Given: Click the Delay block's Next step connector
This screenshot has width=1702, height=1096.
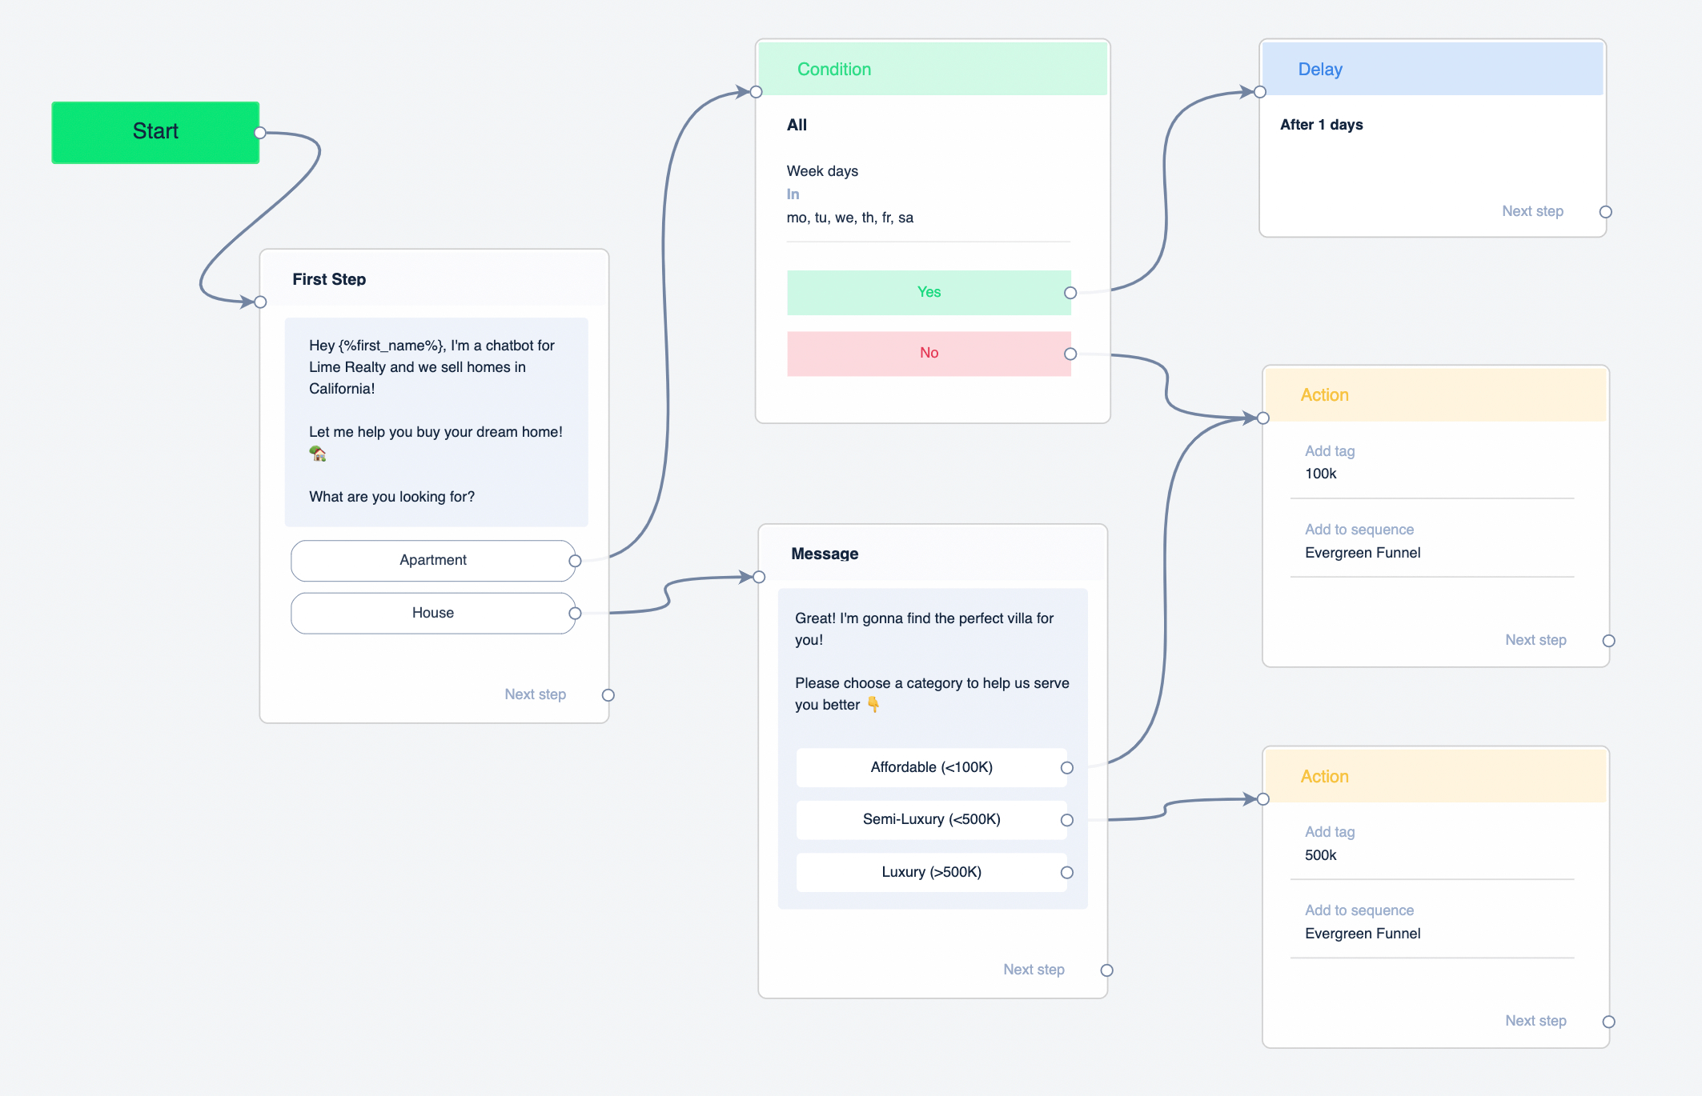Looking at the screenshot, I should click(x=1605, y=212).
